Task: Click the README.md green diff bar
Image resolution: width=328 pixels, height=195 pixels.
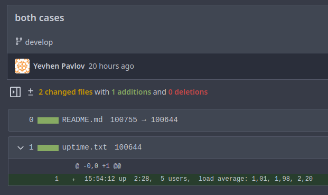Action: 48,120
